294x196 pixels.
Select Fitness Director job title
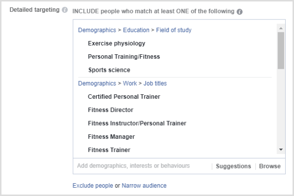click(x=110, y=110)
